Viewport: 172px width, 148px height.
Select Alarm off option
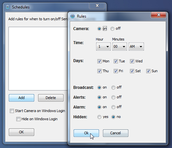point(113,107)
